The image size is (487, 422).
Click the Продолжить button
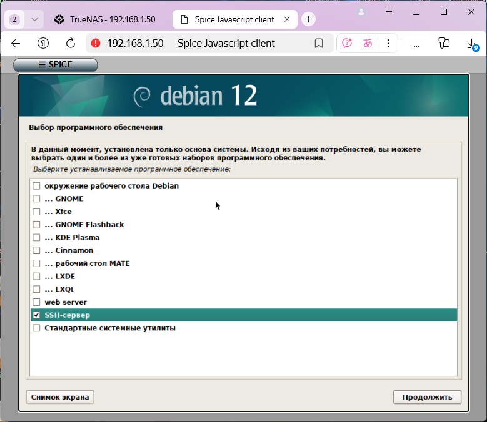pos(427,397)
